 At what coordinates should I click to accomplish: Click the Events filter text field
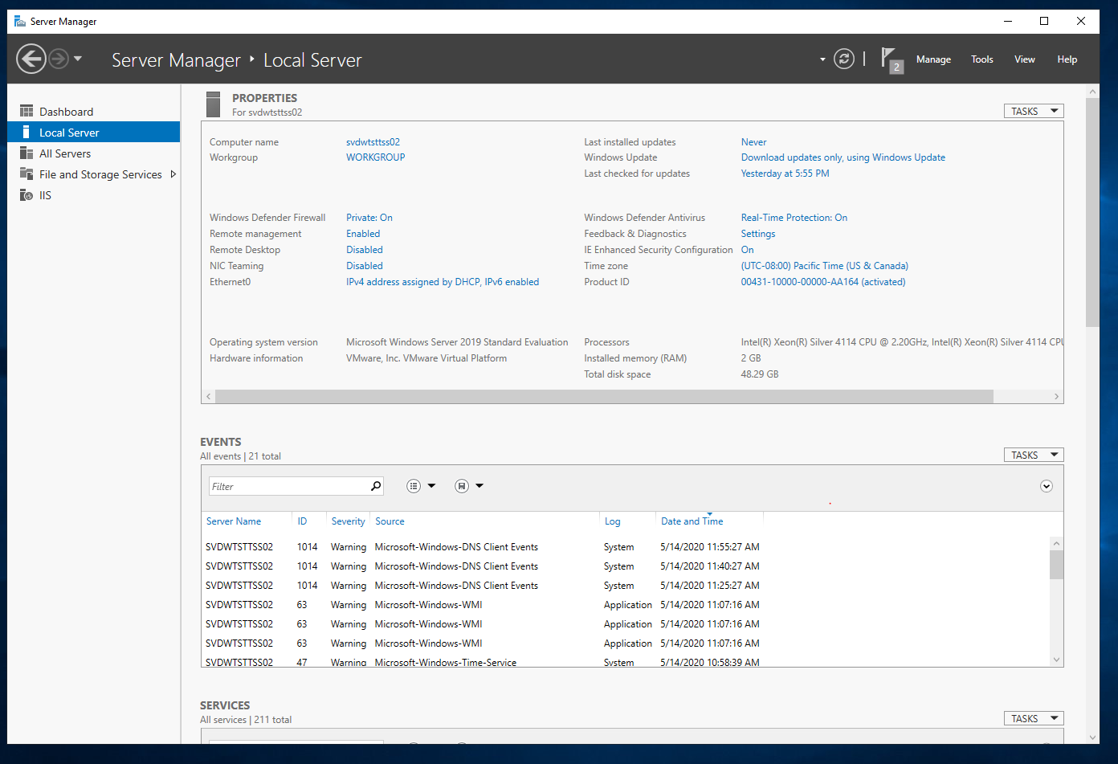288,486
